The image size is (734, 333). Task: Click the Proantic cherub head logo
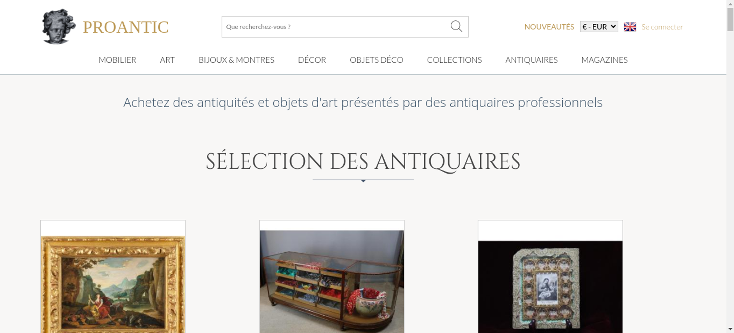coord(59,26)
